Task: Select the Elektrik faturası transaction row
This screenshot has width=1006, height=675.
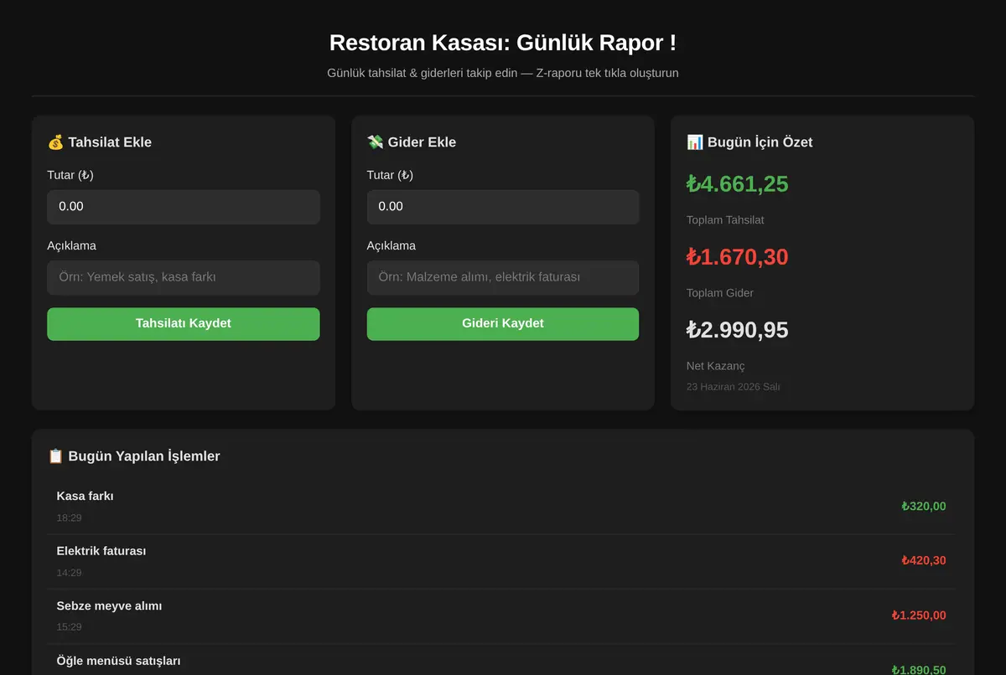Action: tap(501, 562)
